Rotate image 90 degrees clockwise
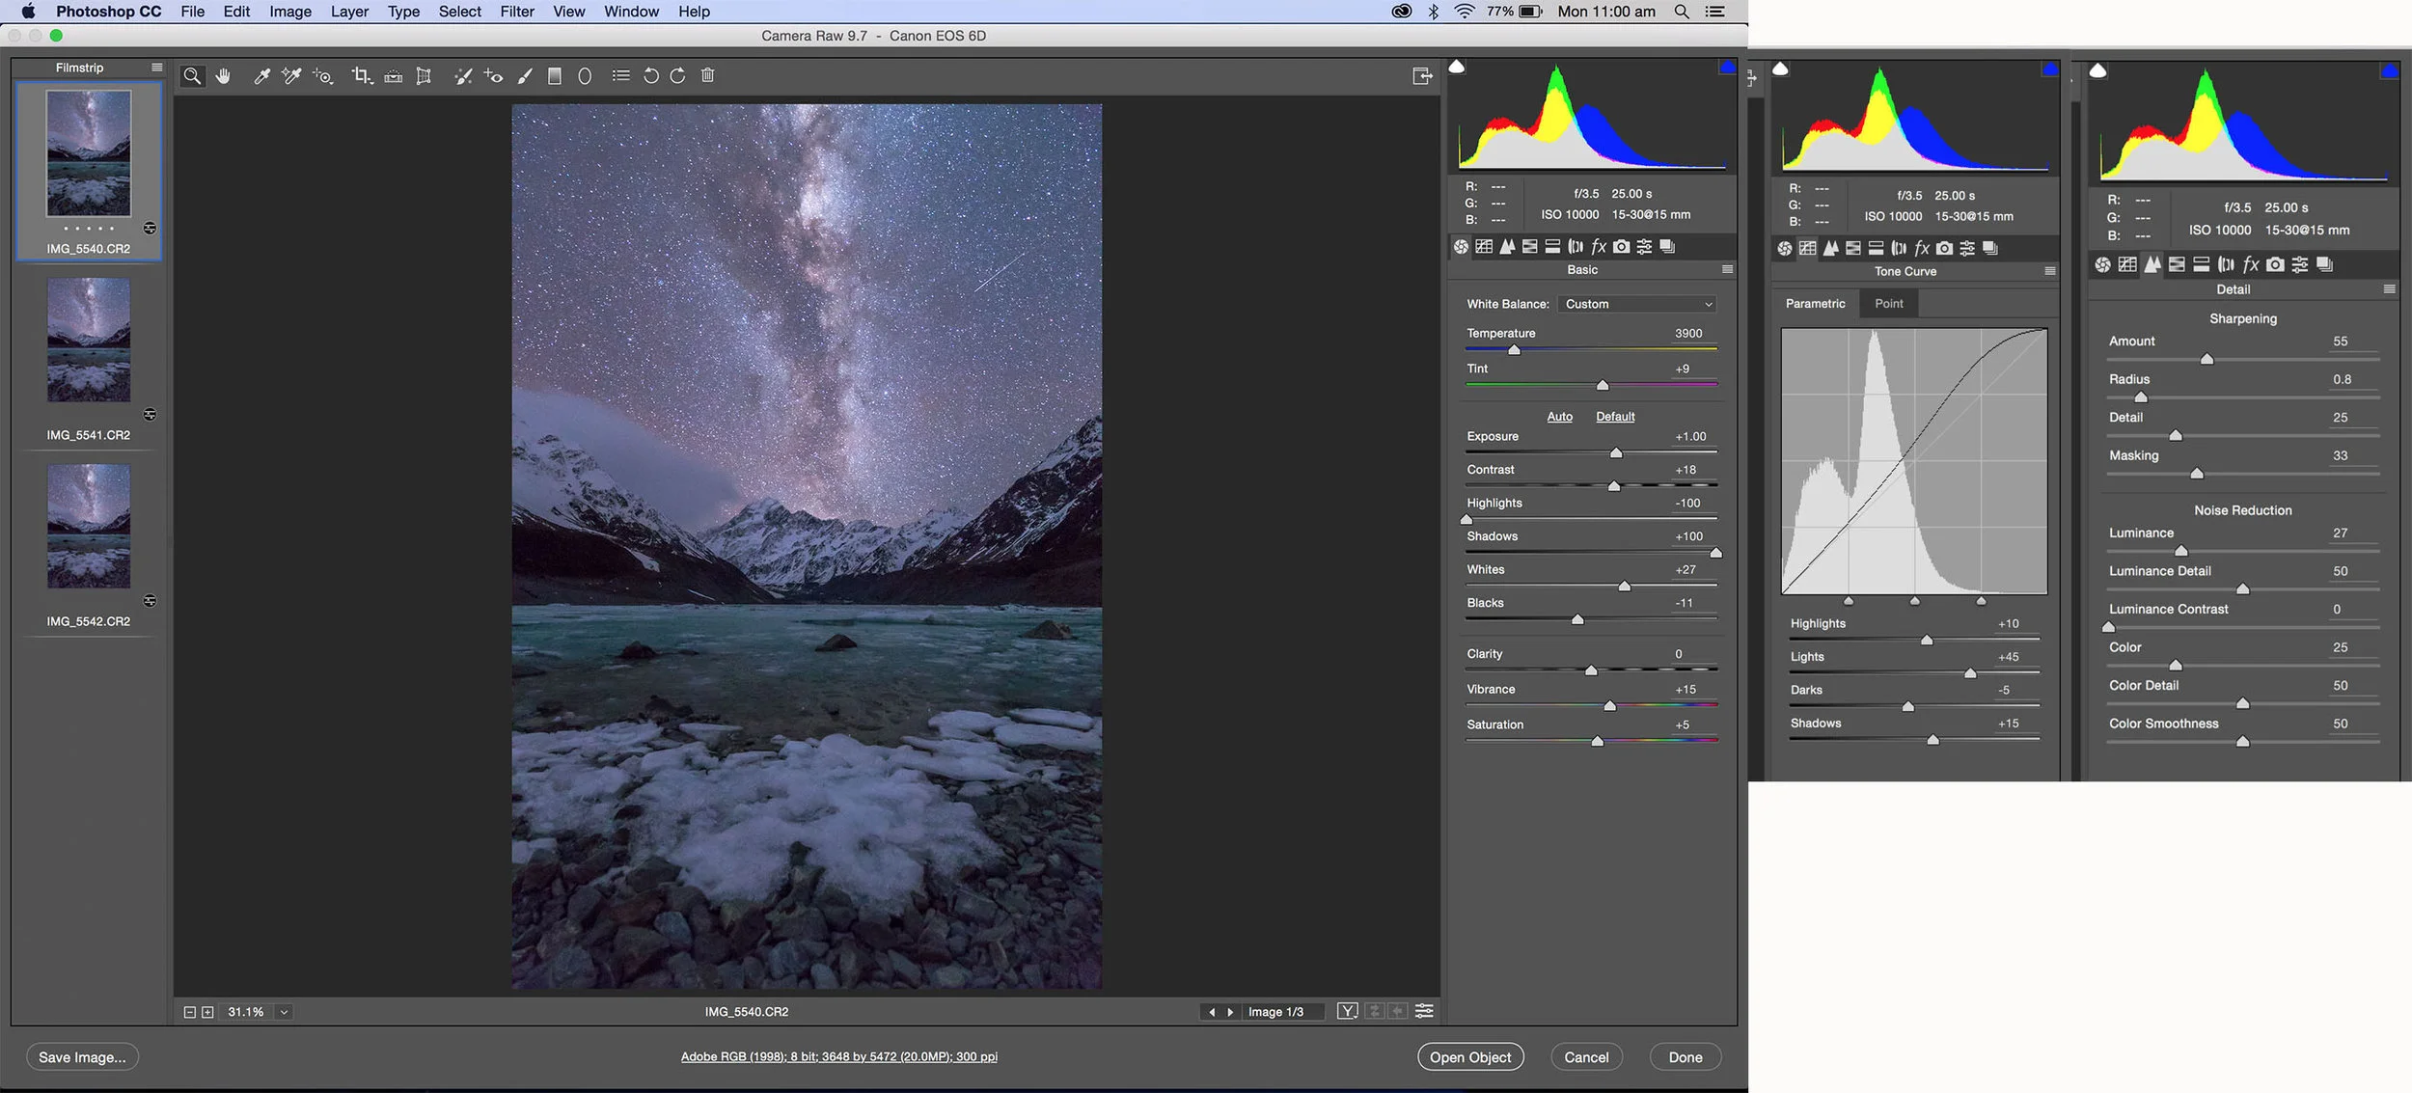2412x1093 pixels. (x=677, y=76)
